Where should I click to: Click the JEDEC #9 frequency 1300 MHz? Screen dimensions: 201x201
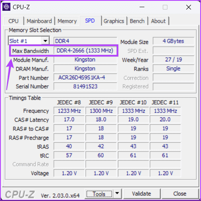point(101,111)
